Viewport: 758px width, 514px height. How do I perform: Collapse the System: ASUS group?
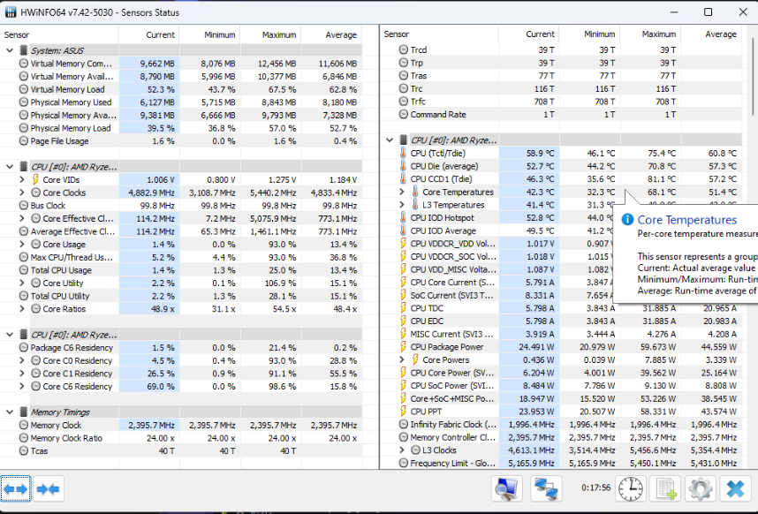9,50
